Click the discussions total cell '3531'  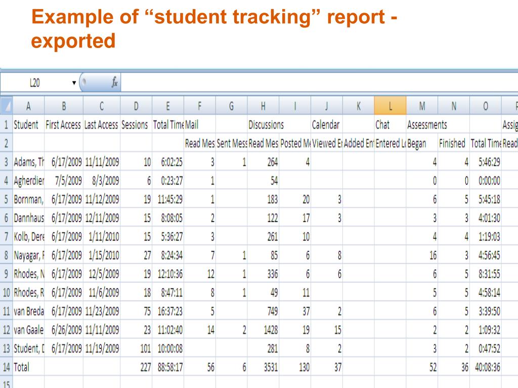pyautogui.click(x=263, y=367)
